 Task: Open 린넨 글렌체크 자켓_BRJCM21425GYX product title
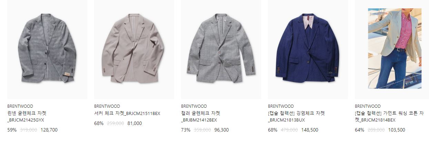coord(27,117)
